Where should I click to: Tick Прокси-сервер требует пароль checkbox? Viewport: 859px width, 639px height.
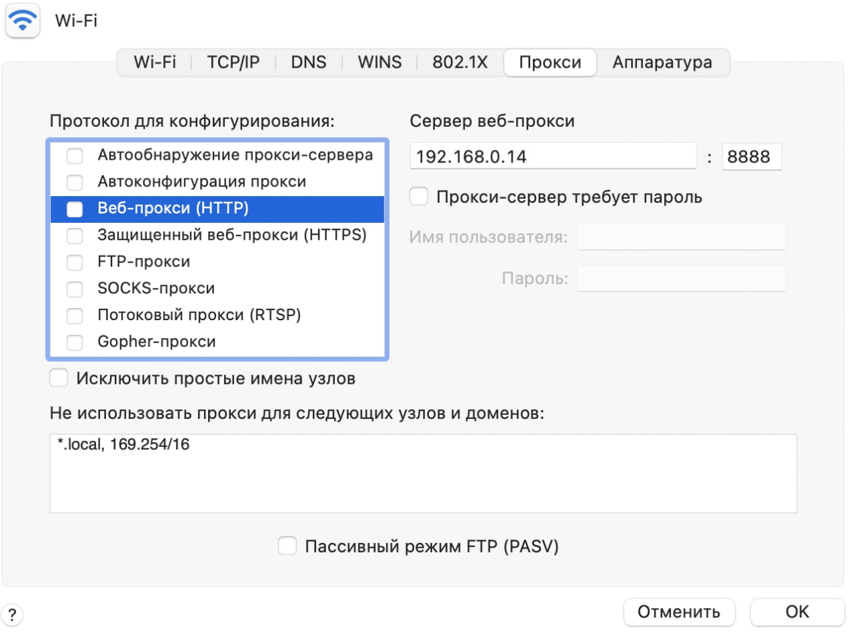[x=419, y=197]
